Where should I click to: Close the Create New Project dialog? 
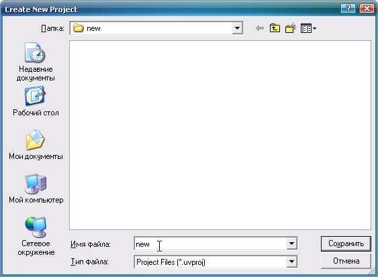click(x=367, y=9)
